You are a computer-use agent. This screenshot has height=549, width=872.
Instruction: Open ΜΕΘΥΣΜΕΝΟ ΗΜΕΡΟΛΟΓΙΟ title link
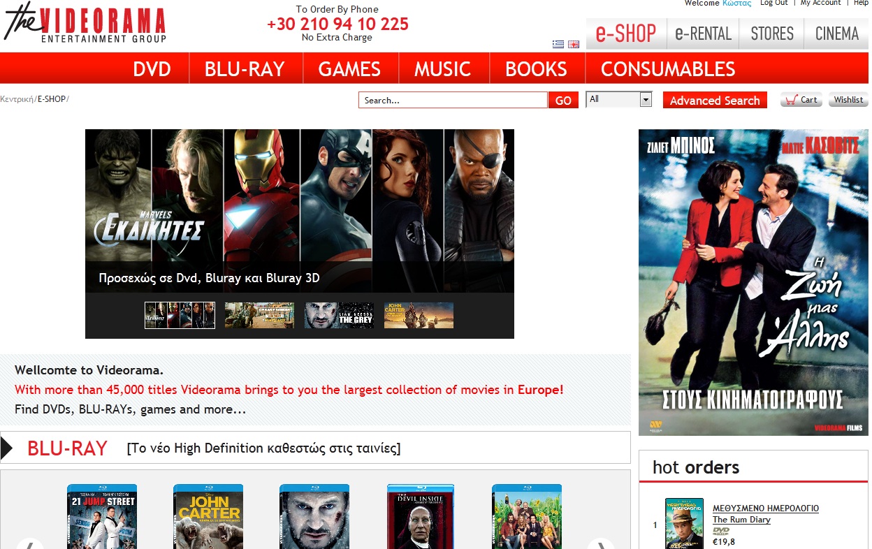point(766,508)
